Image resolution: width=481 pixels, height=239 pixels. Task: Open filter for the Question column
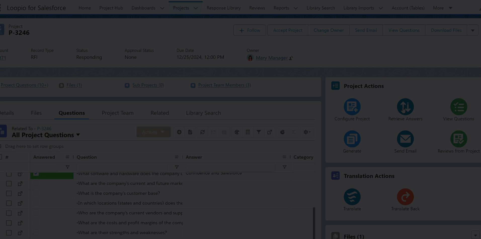(x=177, y=167)
